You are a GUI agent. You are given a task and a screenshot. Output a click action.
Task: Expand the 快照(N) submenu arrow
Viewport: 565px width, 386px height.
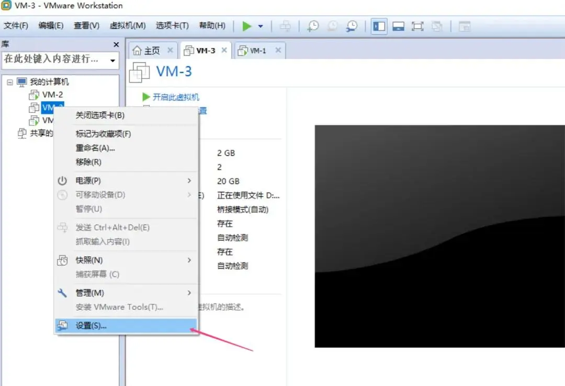coord(189,260)
